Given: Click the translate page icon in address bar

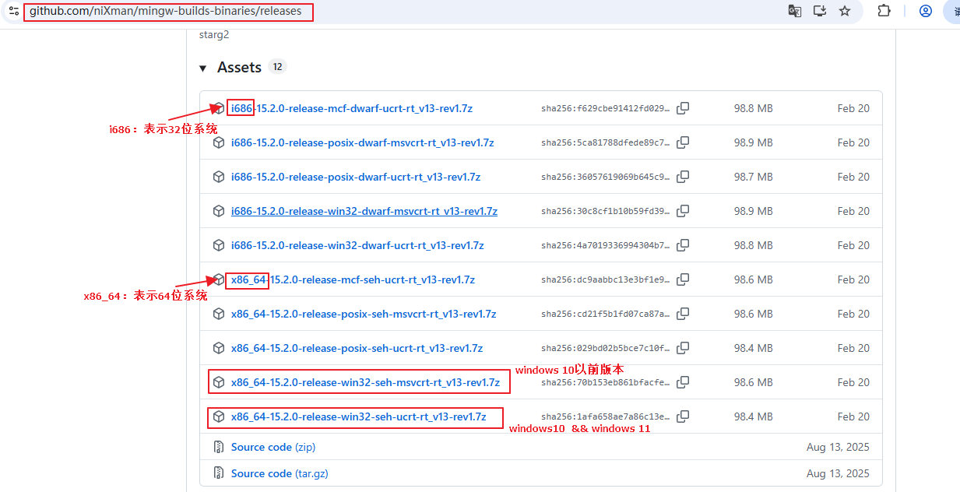Looking at the screenshot, I should click(x=794, y=11).
